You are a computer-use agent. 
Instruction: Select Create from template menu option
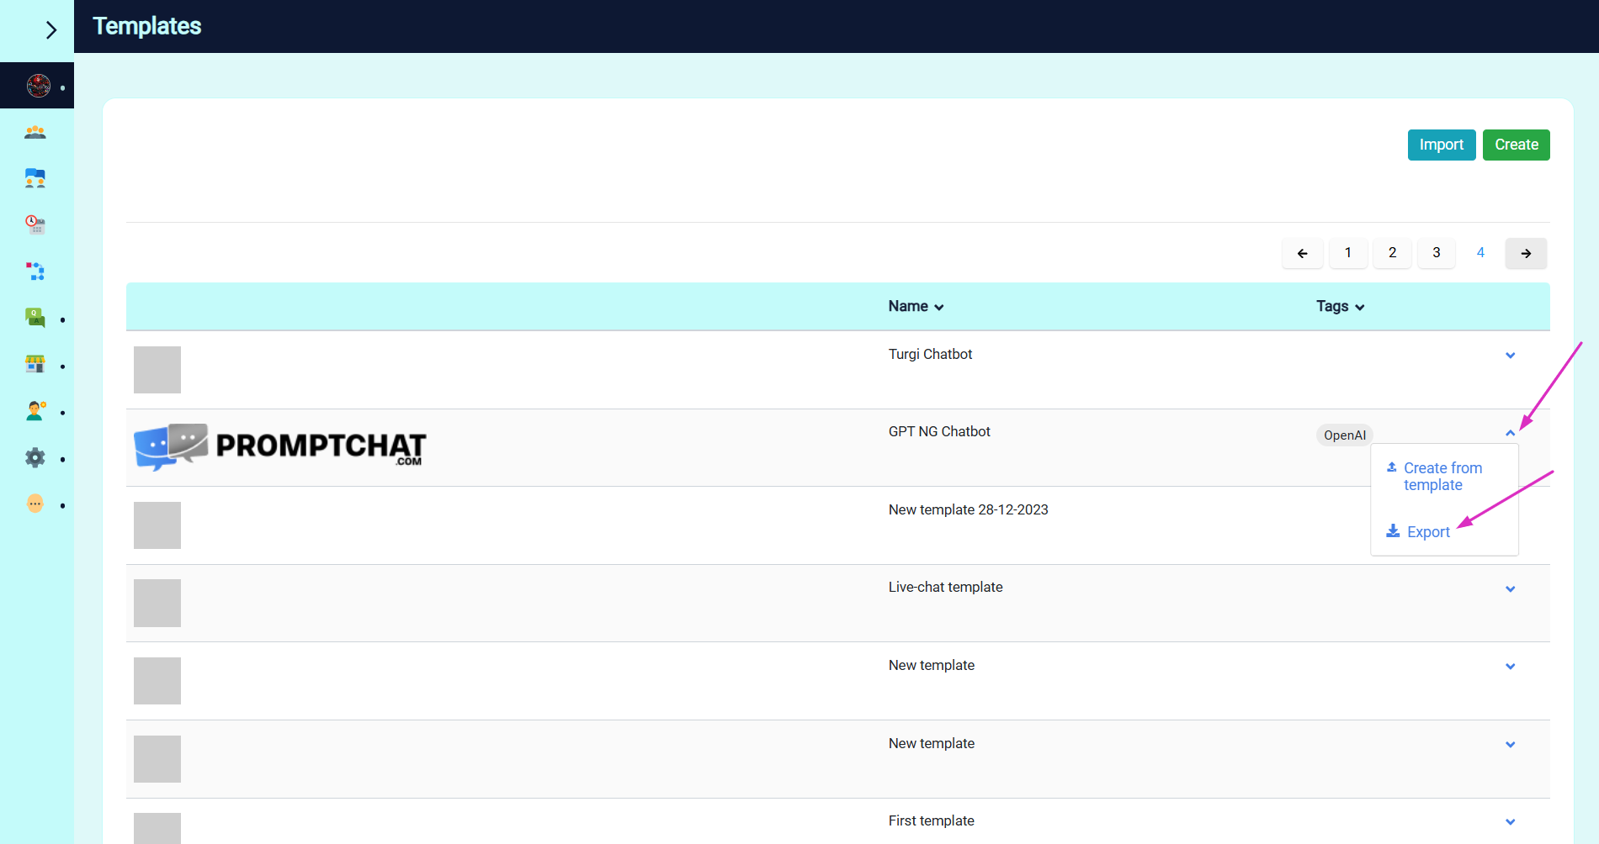tap(1442, 477)
